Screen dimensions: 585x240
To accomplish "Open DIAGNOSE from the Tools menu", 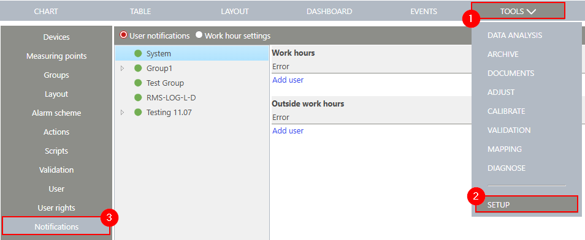I will click(507, 168).
